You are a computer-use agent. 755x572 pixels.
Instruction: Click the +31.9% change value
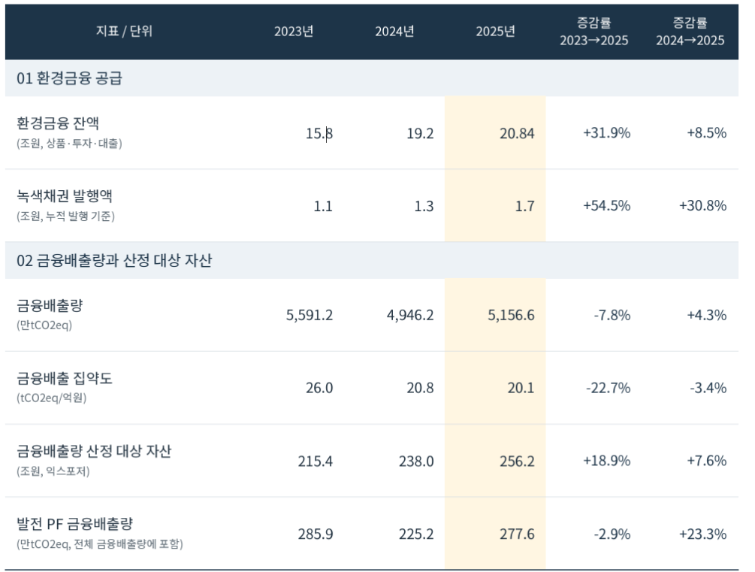point(607,132)
